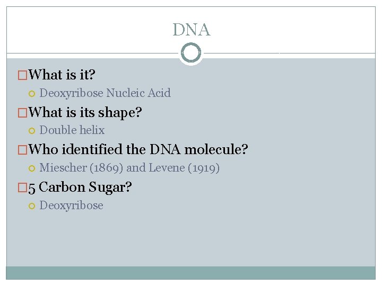
Task: Click the round bullet before 'Double helix'
Action: click(32, 131)
